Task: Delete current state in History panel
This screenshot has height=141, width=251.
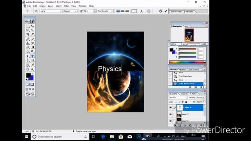Action: [201, 87]
